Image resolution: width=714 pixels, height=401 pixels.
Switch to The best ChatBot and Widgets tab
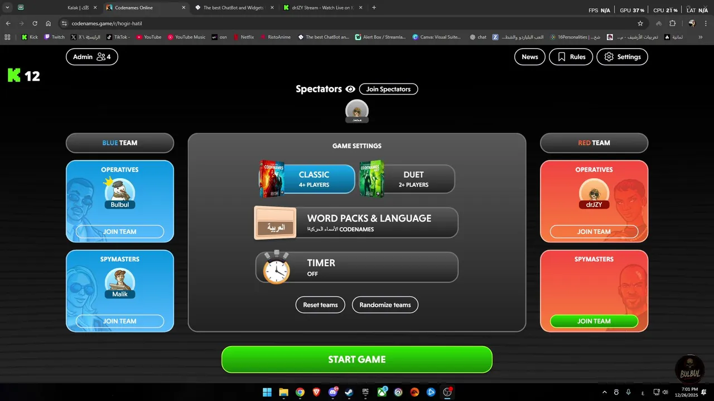pyautogui.click(x=233, y=8)
